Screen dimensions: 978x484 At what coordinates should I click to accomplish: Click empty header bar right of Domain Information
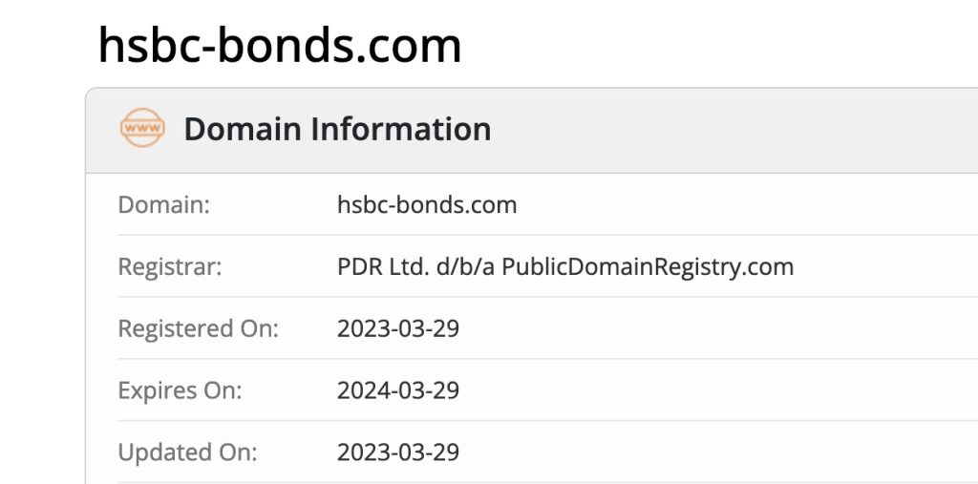coord(735,129)
